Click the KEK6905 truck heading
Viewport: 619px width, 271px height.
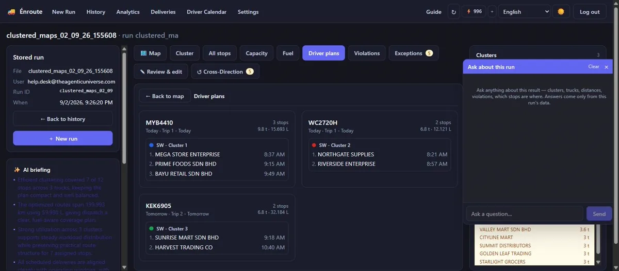(158, 206)
